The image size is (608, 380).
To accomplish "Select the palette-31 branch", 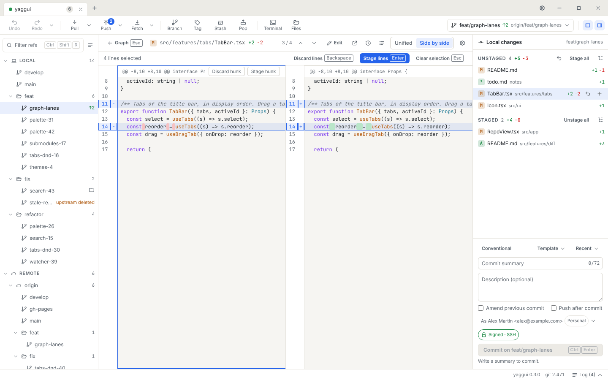I will [x=49, y=120].
